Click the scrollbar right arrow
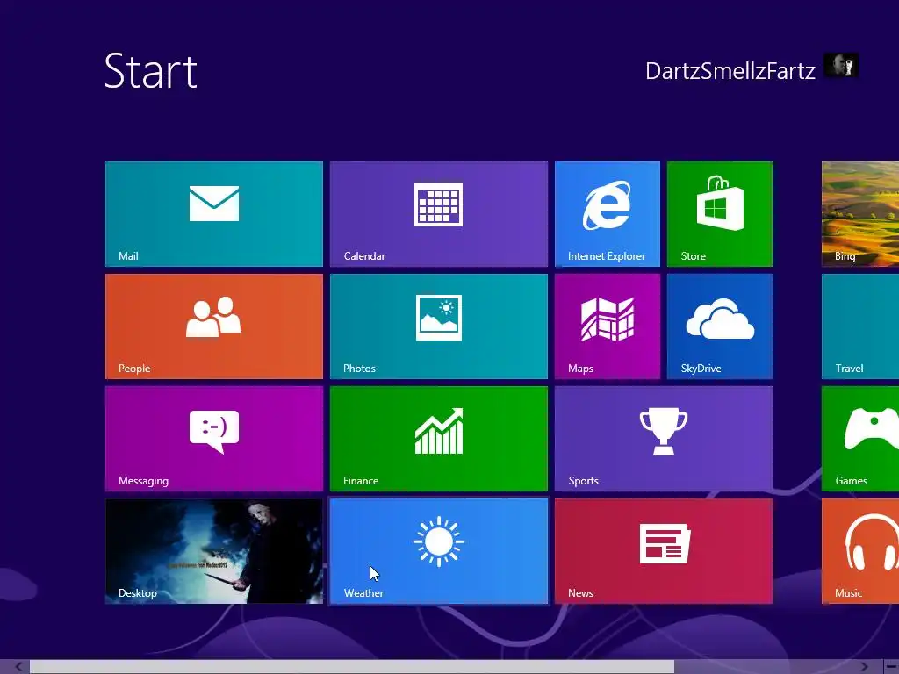The width and height of the screenshot is (899, 674). point(864,667)
